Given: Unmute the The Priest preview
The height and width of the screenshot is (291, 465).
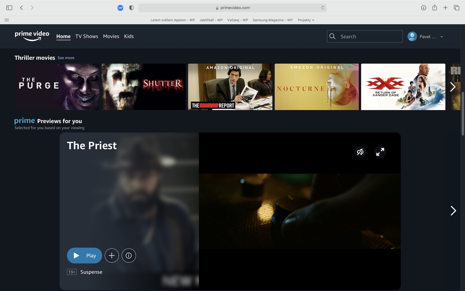Looking at the screenshot, I should click(x=360, y=152).
